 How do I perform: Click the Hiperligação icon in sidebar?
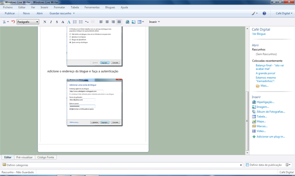point(254,102)
